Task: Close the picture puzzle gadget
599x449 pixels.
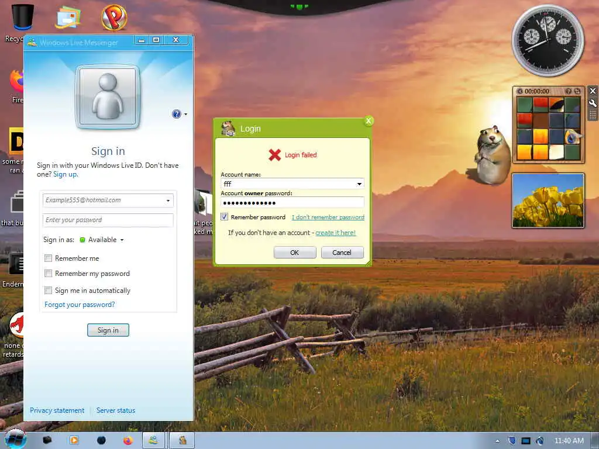Action: (593, 91)
